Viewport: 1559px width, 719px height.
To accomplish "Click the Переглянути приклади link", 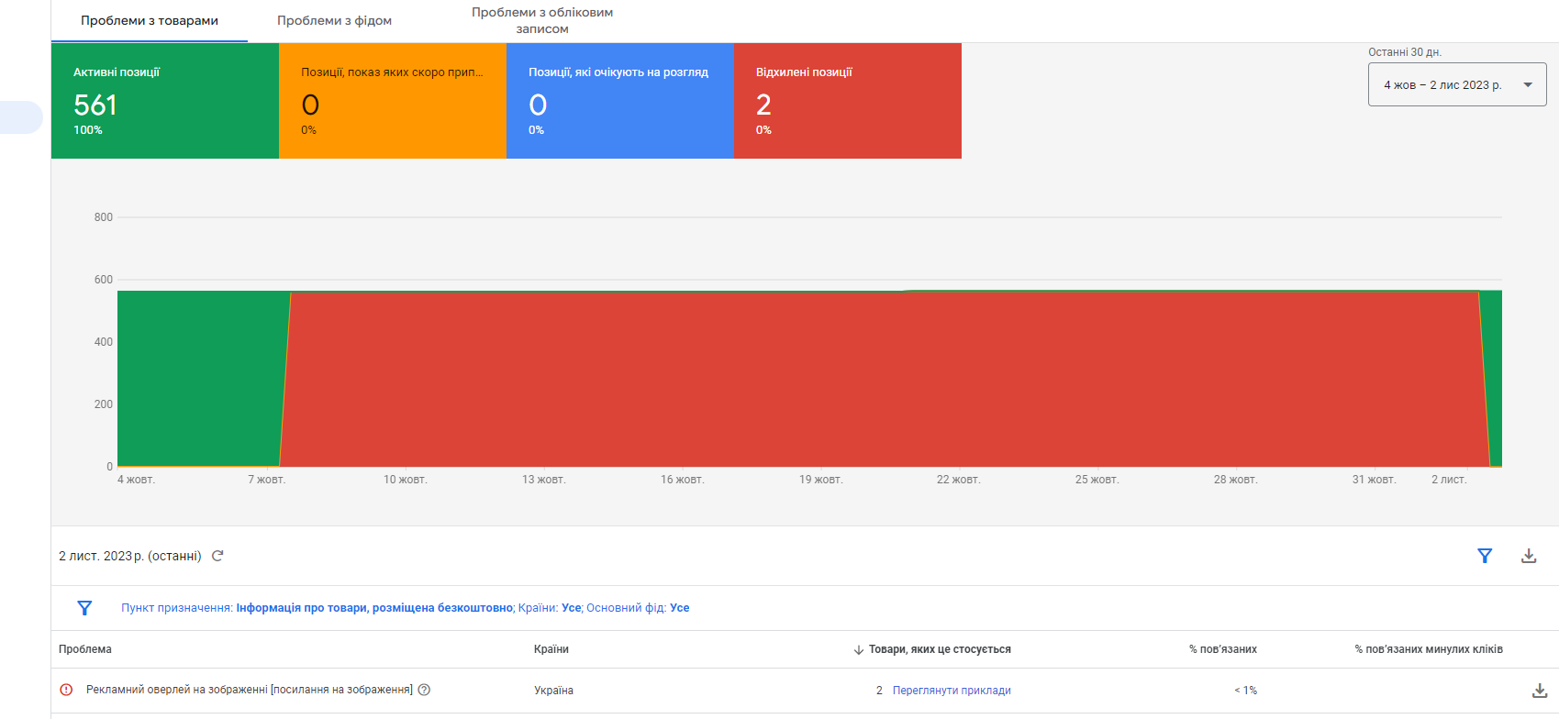I will point(952,691).
